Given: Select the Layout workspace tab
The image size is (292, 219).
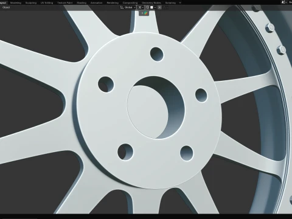Looking at the screenshot, I should pos(3,3).
